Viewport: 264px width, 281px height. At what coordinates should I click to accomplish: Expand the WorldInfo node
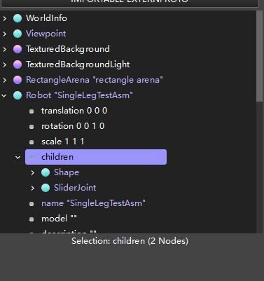click(x=5, y=18)
